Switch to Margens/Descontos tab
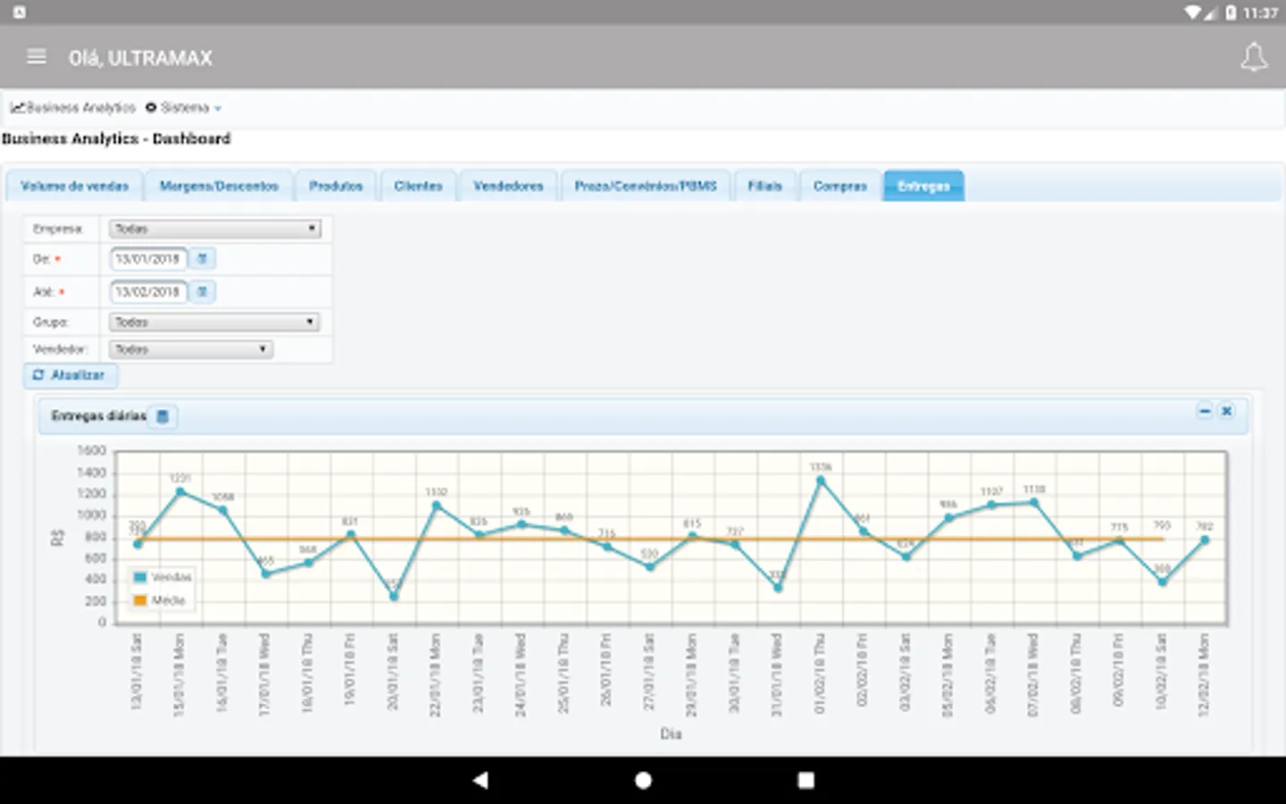 (219, 186)
